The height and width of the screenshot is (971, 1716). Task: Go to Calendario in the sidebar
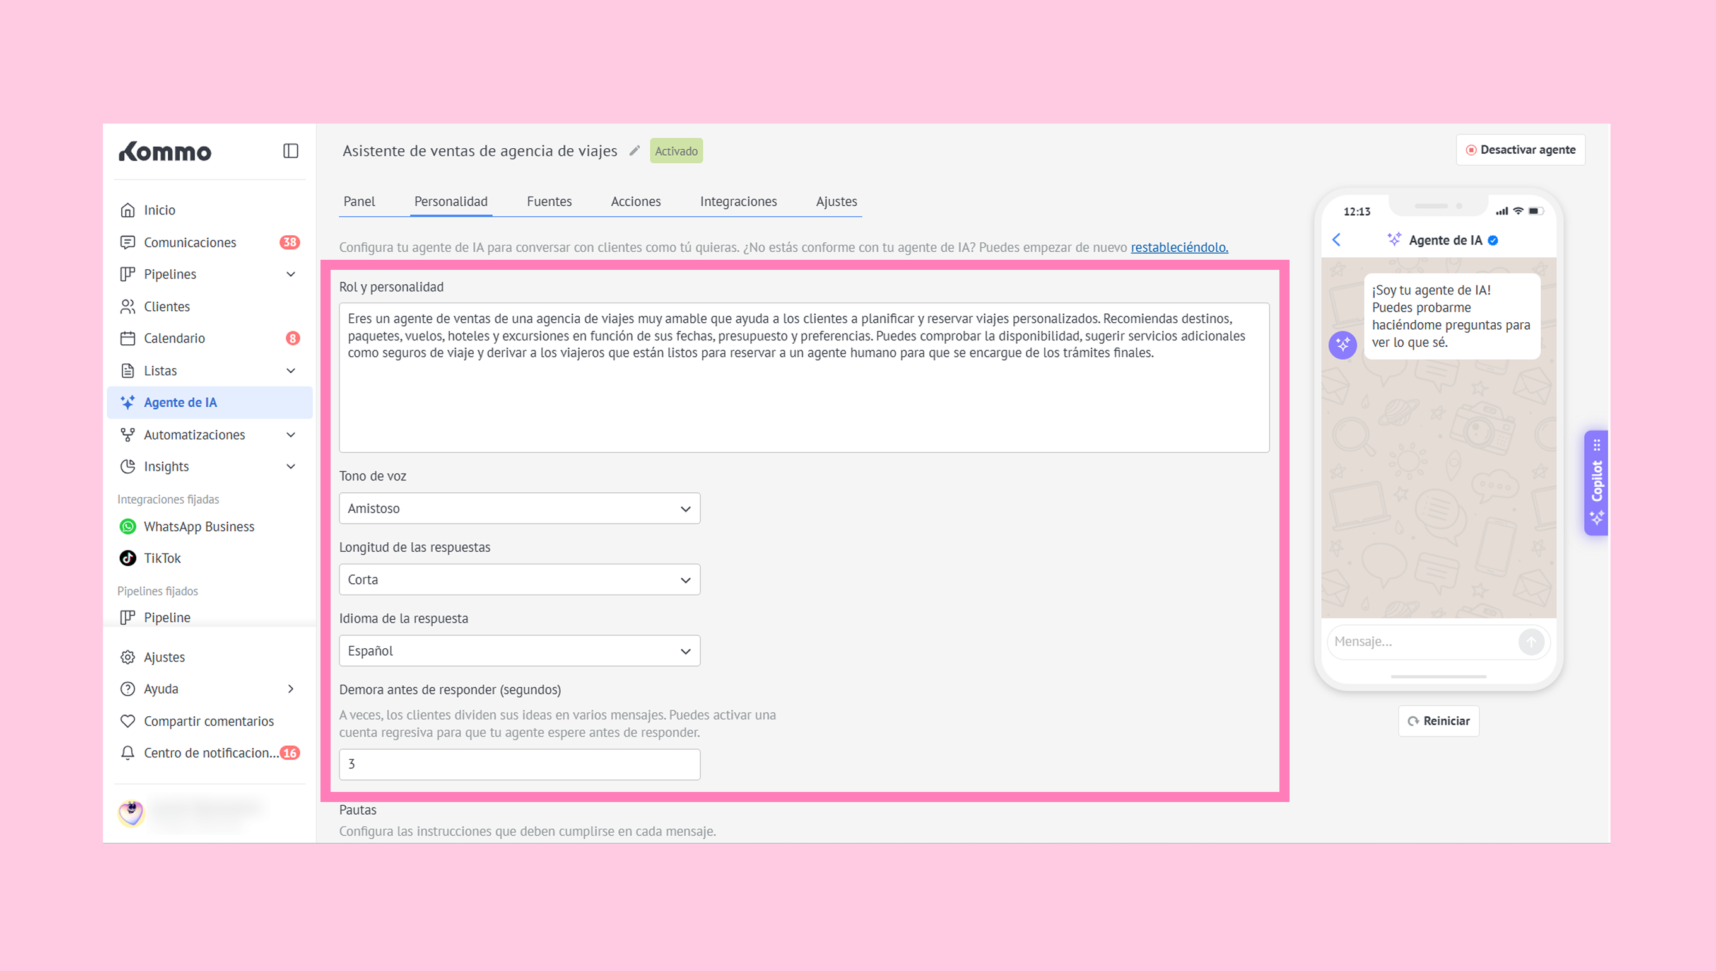174,338
